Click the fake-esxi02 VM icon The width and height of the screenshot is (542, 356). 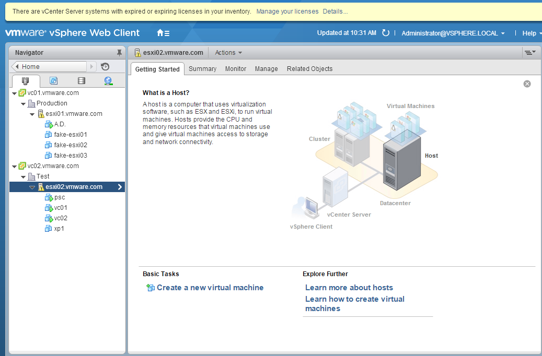49,145
